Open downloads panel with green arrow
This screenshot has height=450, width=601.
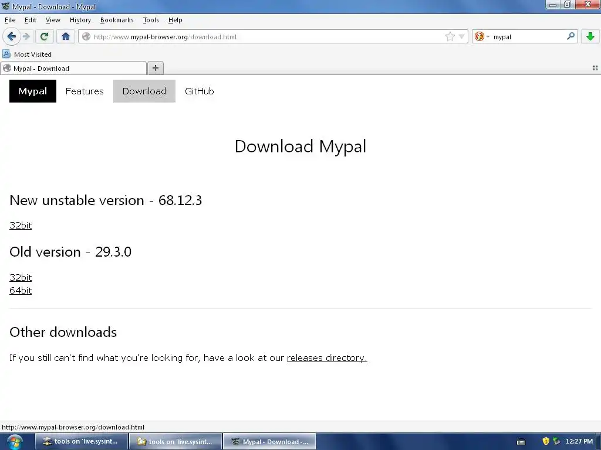(x=590, y=37)
